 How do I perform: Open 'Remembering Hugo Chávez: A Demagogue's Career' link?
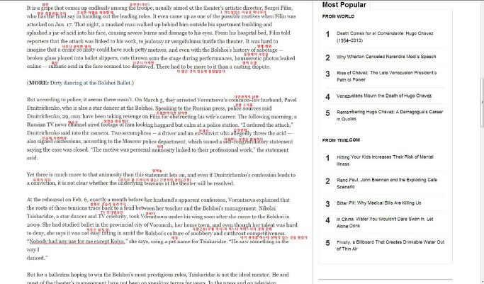tap(390, 115)
